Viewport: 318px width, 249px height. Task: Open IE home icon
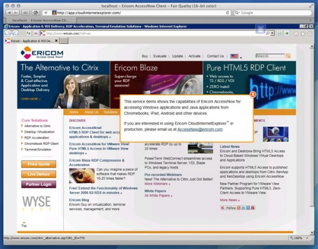[x=296, y=34]
